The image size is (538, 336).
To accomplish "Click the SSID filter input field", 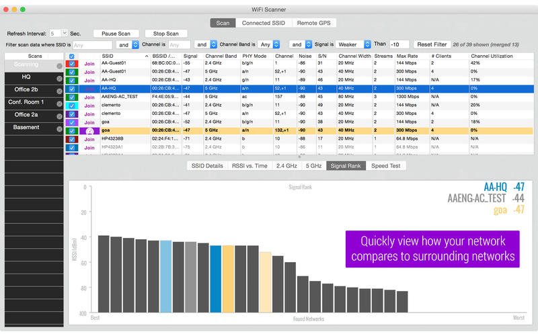I will coord(92,44).
